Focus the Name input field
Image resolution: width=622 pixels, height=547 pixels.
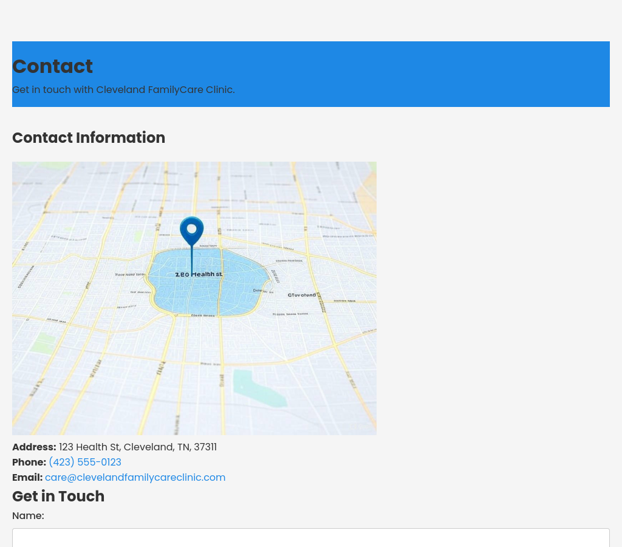[311, 538]
